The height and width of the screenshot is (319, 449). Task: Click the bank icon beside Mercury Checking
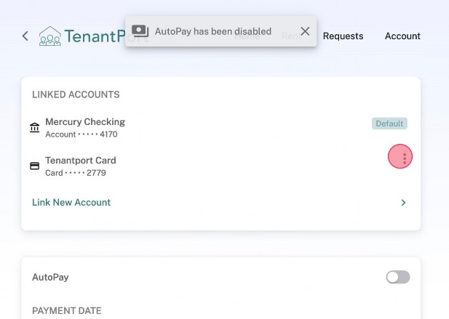35,128
